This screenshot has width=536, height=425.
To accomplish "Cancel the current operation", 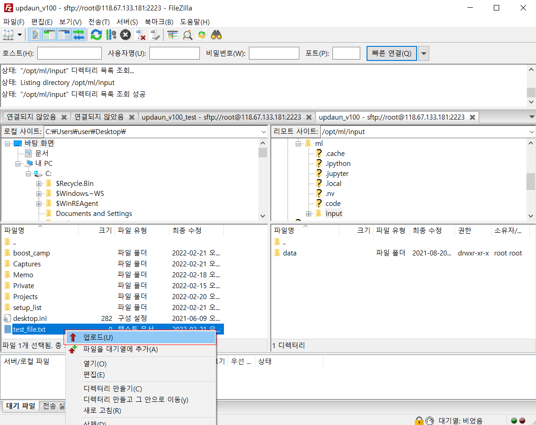I will pos(125,35).
